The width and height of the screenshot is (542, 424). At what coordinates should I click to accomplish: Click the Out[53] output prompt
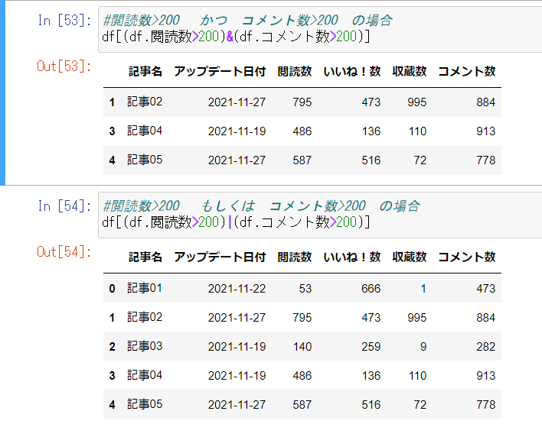tap(64, 66)
